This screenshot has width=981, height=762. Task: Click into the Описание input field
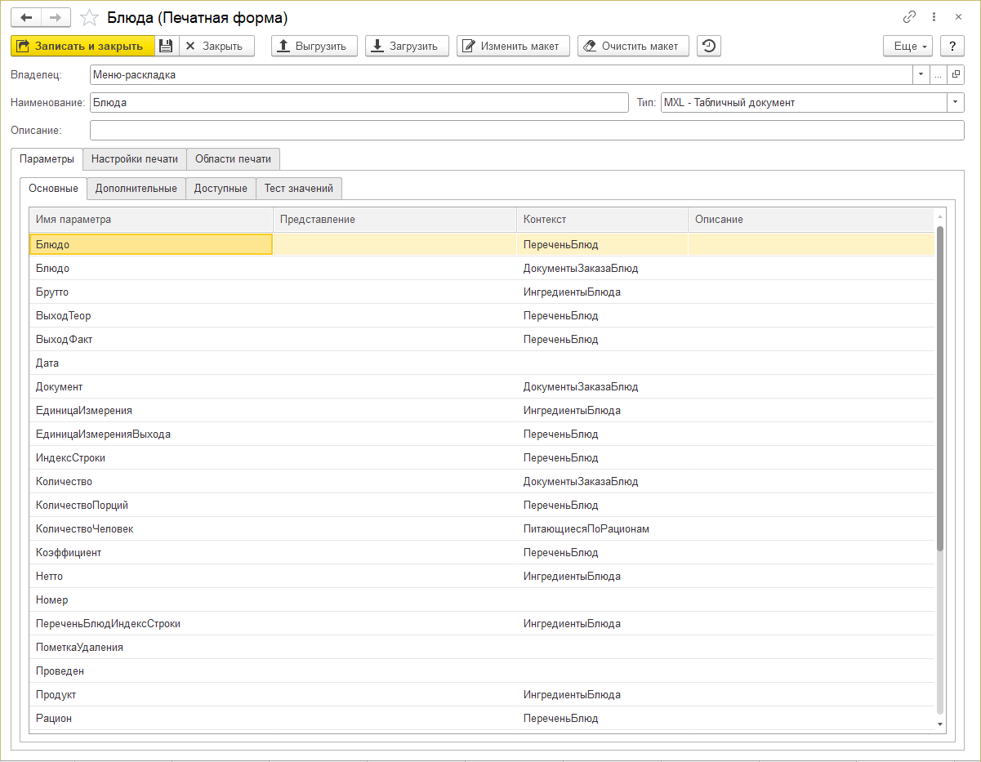527,131
